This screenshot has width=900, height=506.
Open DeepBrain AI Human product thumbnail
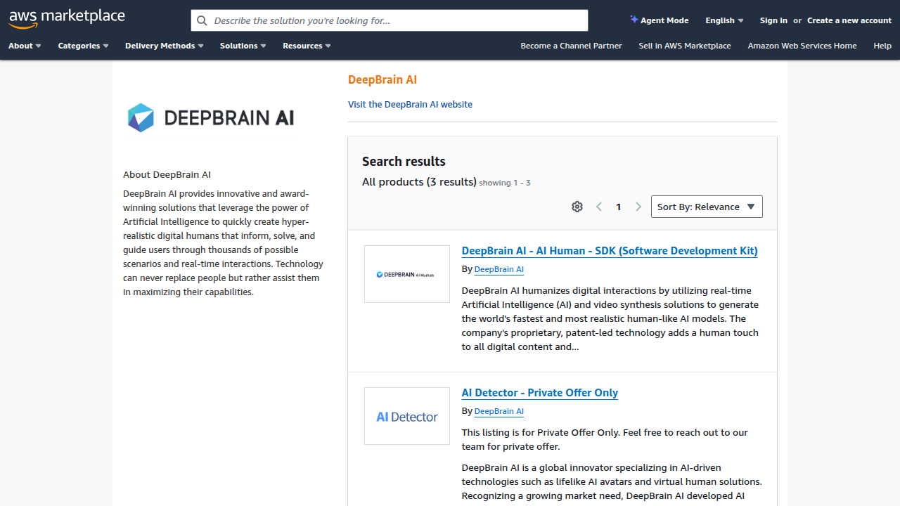[407, 274]
